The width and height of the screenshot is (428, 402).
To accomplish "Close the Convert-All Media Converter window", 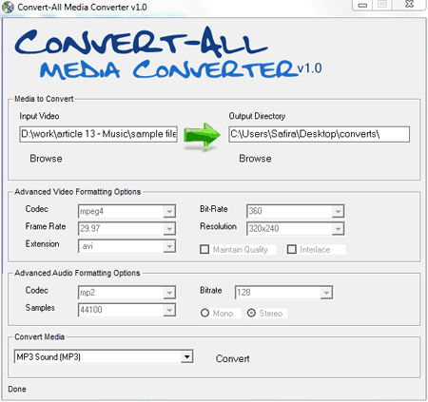I will pos(409,5).
